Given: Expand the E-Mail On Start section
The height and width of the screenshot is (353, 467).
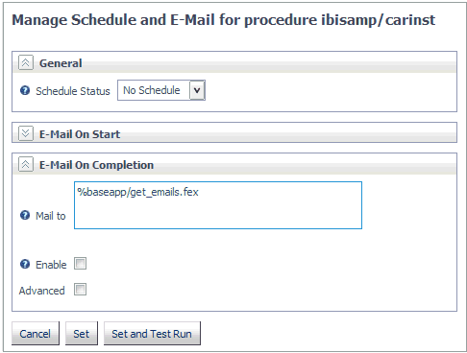Looking at the screenshot, I should [26, 133].
